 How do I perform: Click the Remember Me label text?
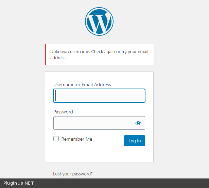(77, 139)
